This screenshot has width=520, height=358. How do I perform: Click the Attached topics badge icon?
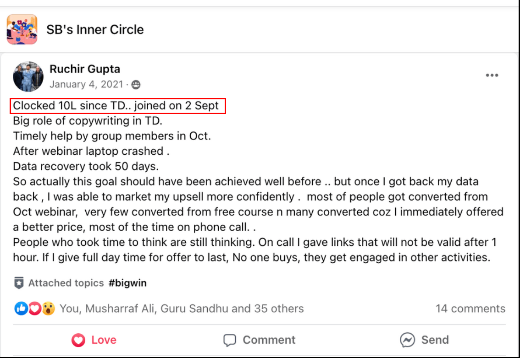pyautogui.click(x=19, y=283)
